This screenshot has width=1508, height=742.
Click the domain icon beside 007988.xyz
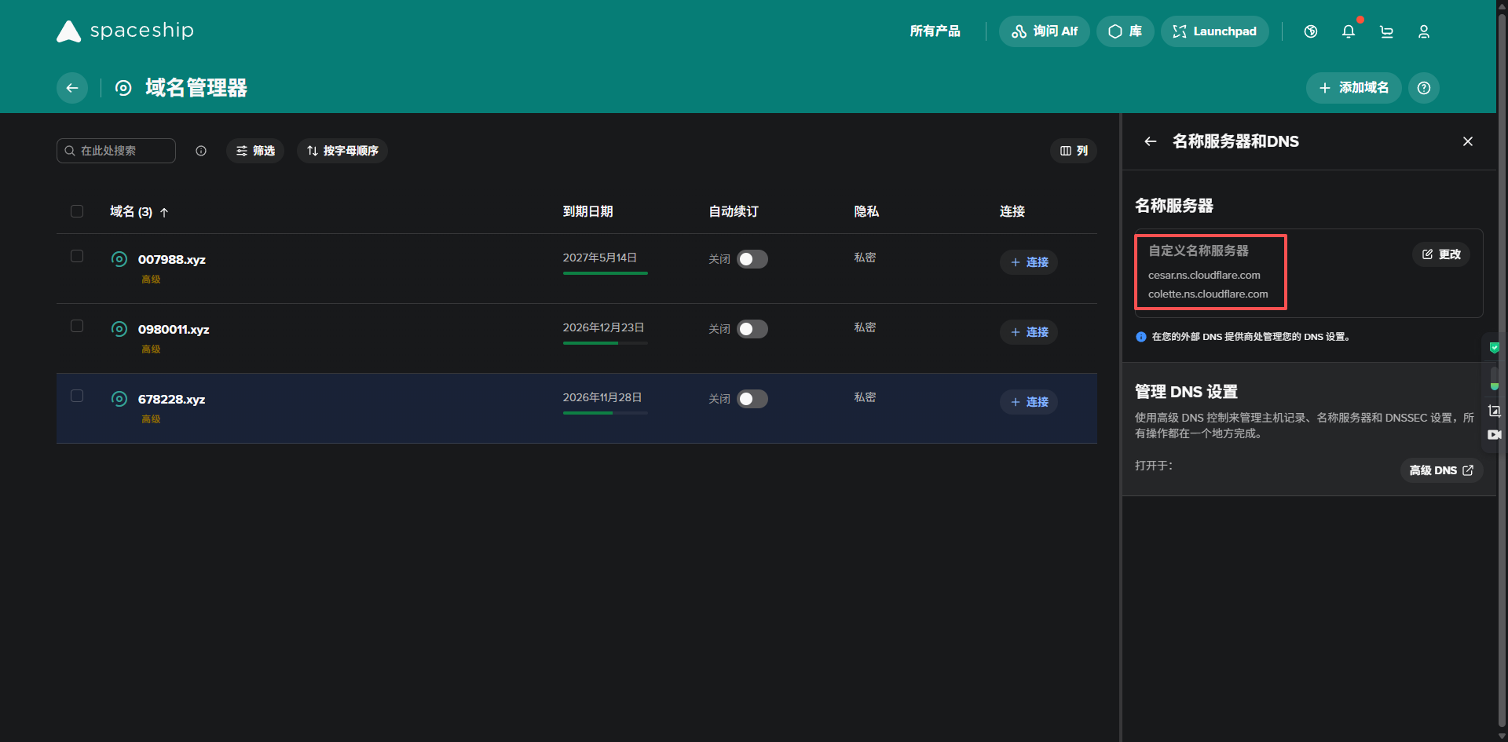point(119,259)
